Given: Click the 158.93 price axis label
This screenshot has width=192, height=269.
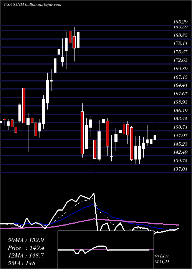Looking at the screenshot, I should coord(180,102).
